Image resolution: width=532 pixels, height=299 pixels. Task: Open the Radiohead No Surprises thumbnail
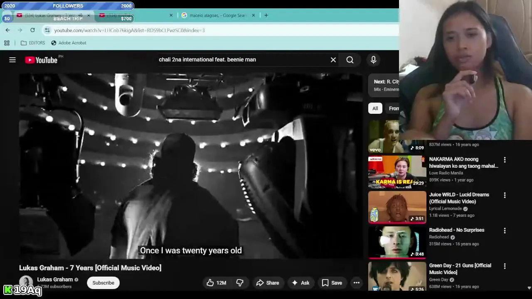(x=397, y=243)
